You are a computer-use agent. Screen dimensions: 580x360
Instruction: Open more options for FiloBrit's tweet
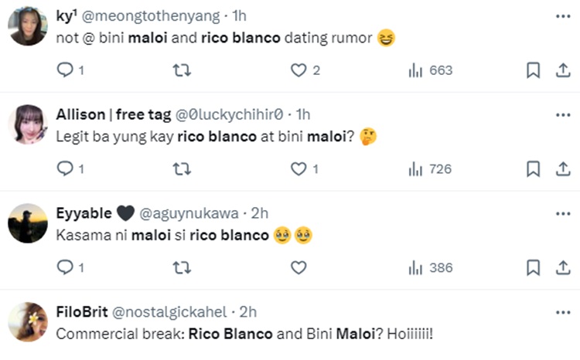562,311
